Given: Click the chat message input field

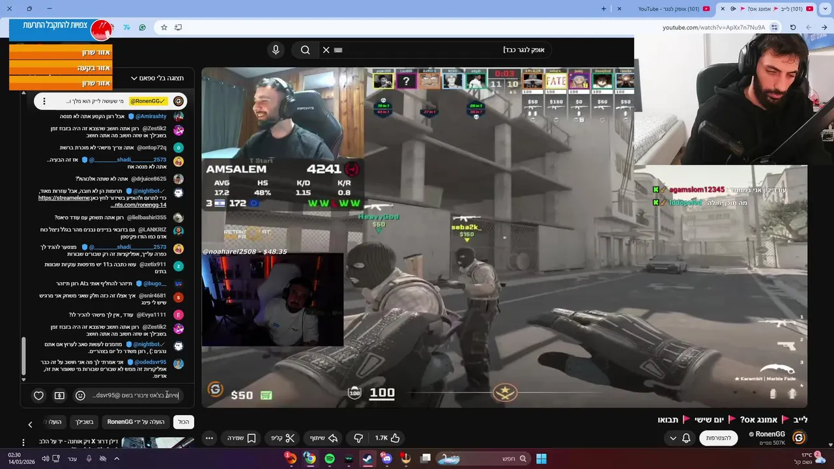Looking at the screenshot, I should point(135,395).
